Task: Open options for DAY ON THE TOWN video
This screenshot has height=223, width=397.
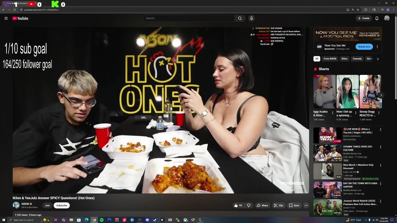Action: [381, 184]
